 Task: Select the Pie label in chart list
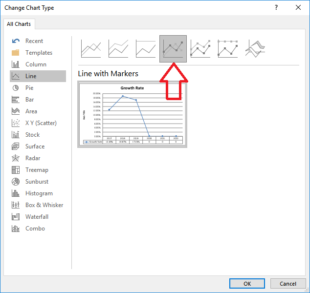point(29,88)
